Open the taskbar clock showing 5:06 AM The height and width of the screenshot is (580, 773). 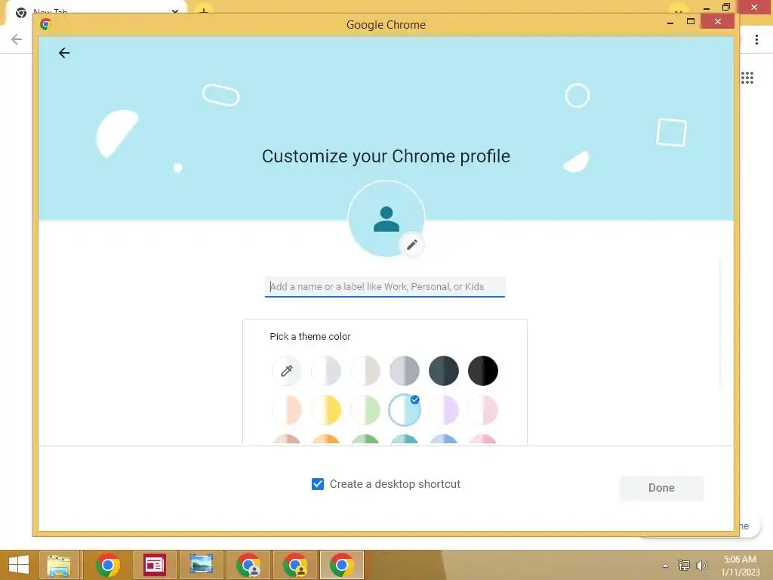coord(740,565)
